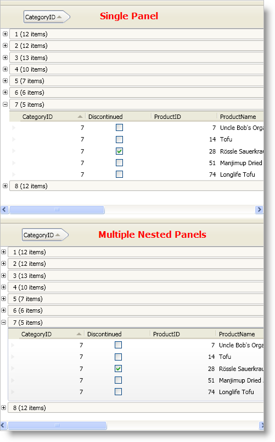275x442 pixels.
Task: Select Tofu row indicator arrow in Single Panel
Action: pos(14,139)
